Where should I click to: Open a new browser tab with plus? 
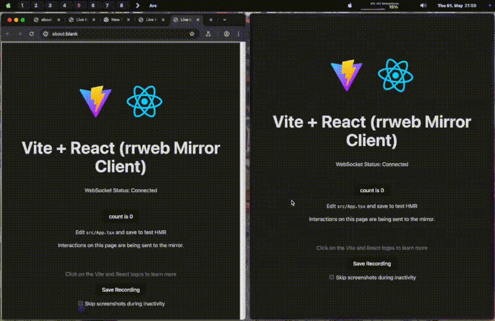point(211,20)
